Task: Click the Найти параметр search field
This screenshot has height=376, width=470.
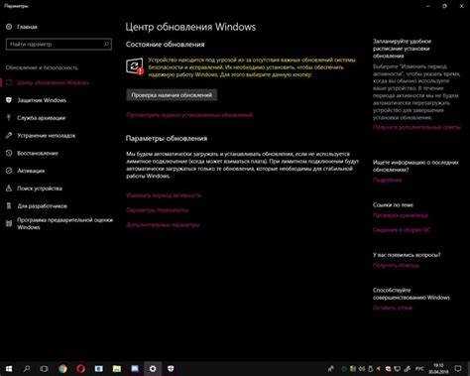Action: (x=59, y=44)
